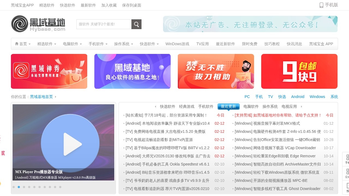Viewport: 349px width, 196px height.
Task: Click left arrow before 快选软件 tab
Action: point(155,107)
